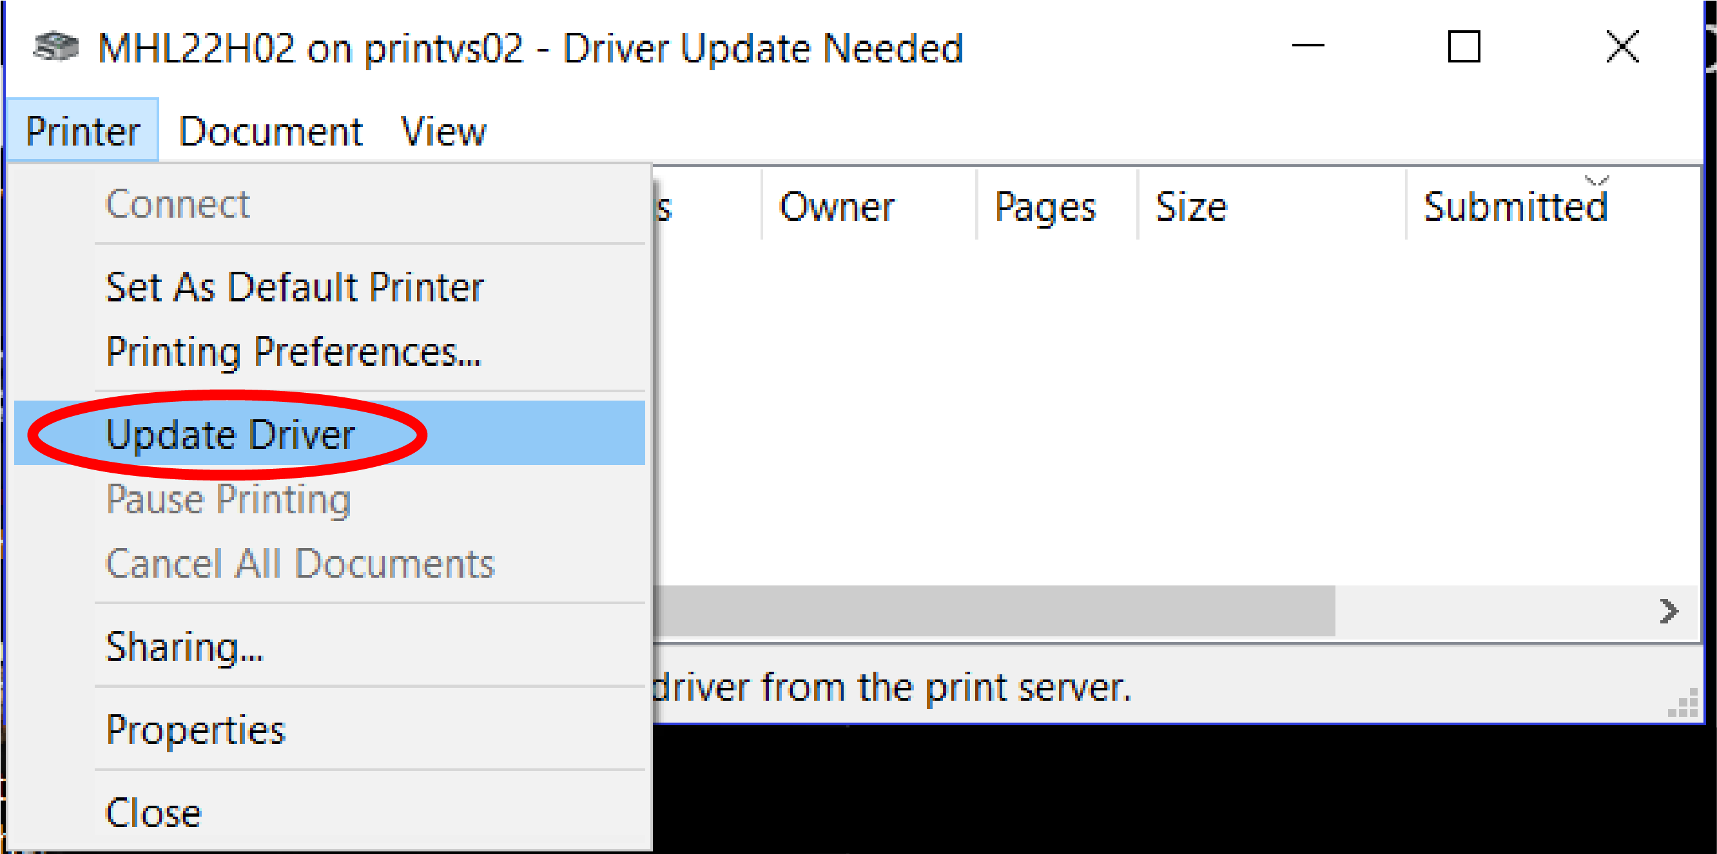Sort the queue by Owner column
The width and height of the screenshot is (1717, 854).
click(x=869, y=207)
